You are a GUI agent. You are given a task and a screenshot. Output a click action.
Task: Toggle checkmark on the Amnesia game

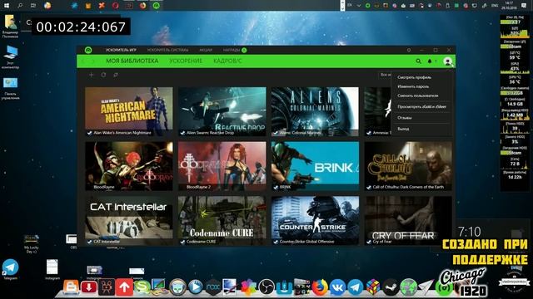pos(369,133)
